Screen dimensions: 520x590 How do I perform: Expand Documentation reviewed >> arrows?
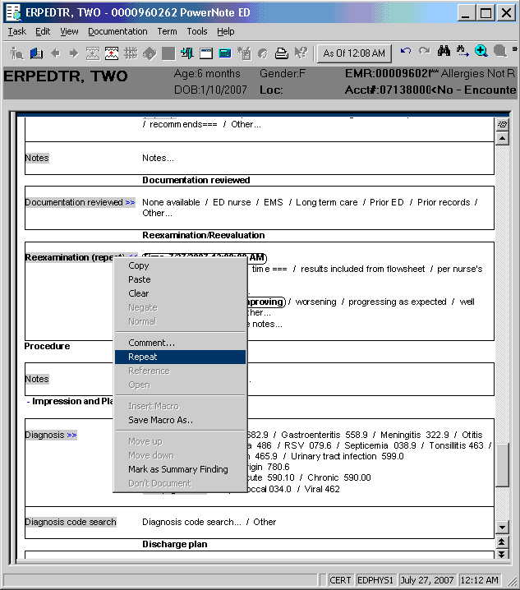click(x=130, y=202)
